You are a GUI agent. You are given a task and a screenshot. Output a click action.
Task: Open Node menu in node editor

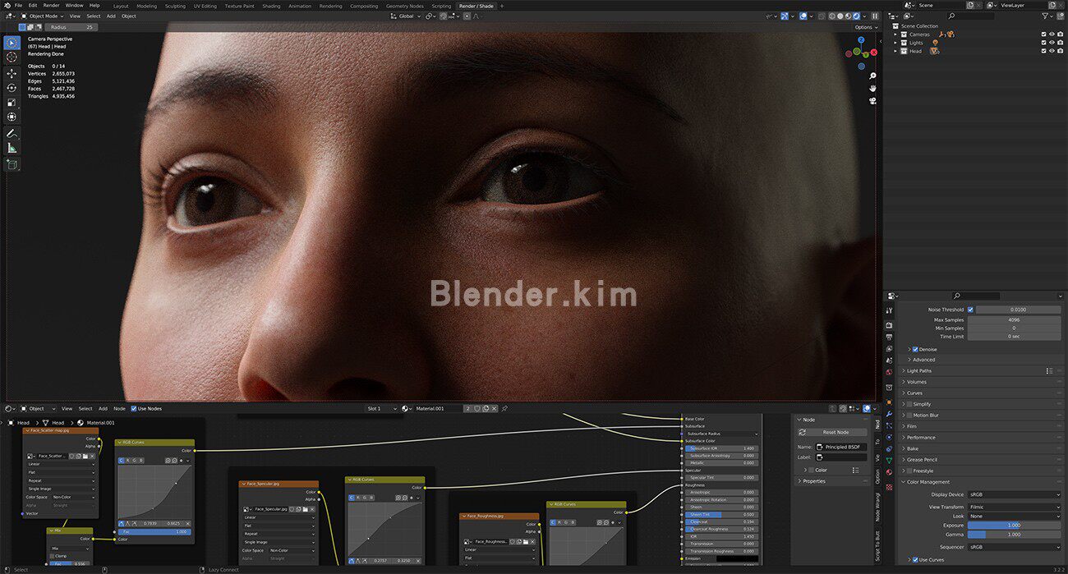tap(119, 408)
